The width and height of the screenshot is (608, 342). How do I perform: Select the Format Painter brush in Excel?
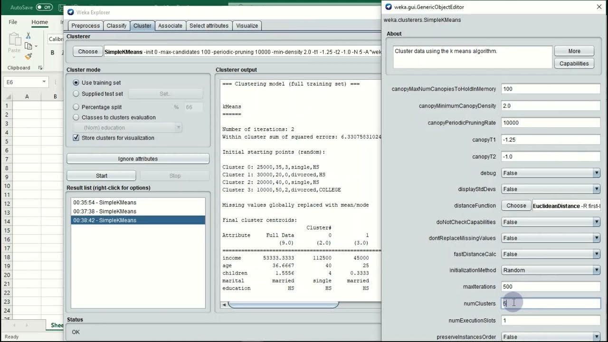(x=28, y=56)
